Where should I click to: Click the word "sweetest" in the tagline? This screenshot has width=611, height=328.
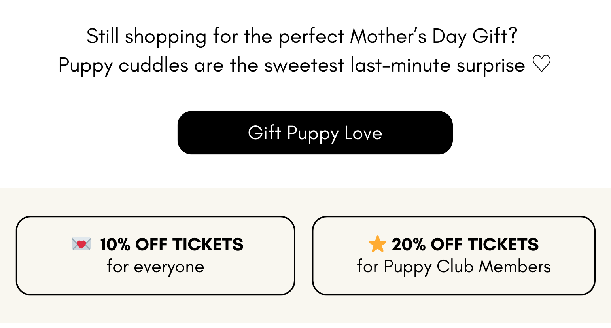[304, 65]
